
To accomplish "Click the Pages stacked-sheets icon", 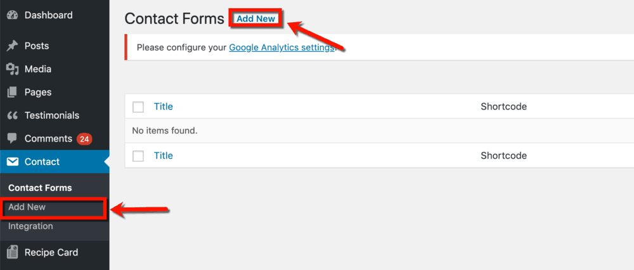I will pyautogui.click(x=13, y=92).
